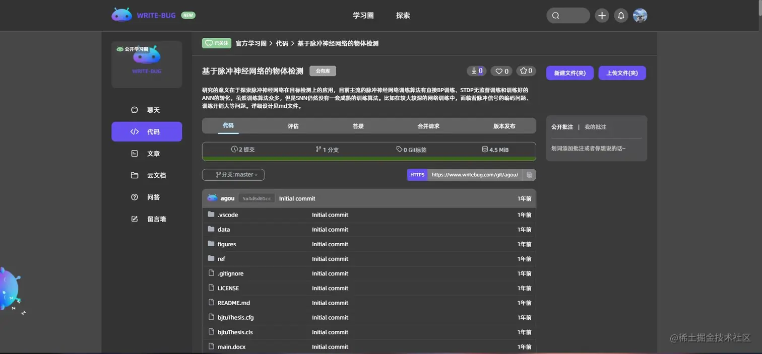762x354 pixels.
Task: Switch to the 评估 tab
Action: [293, 126]
